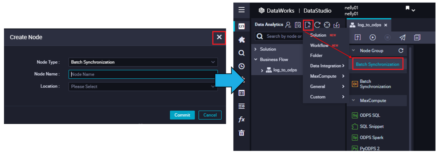Click the user filter icon beside Data Analytics
The height and width of the screenshot is (157, 437).
pos(288,25)
